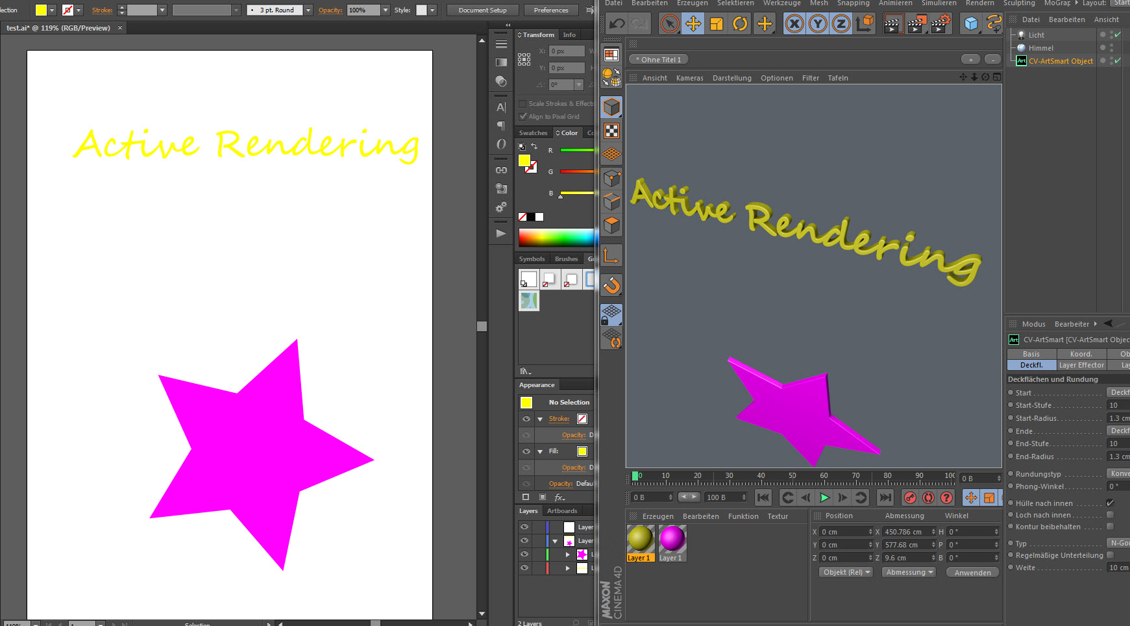This screenshot has width=1130, height=626.
Task: Enable the Kontur beibehalten checkbox
Action: point(1110,527)
